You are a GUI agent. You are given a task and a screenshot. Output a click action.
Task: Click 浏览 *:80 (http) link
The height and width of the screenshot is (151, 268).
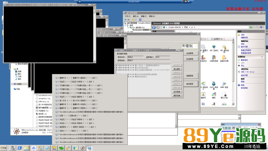[248, 72]
